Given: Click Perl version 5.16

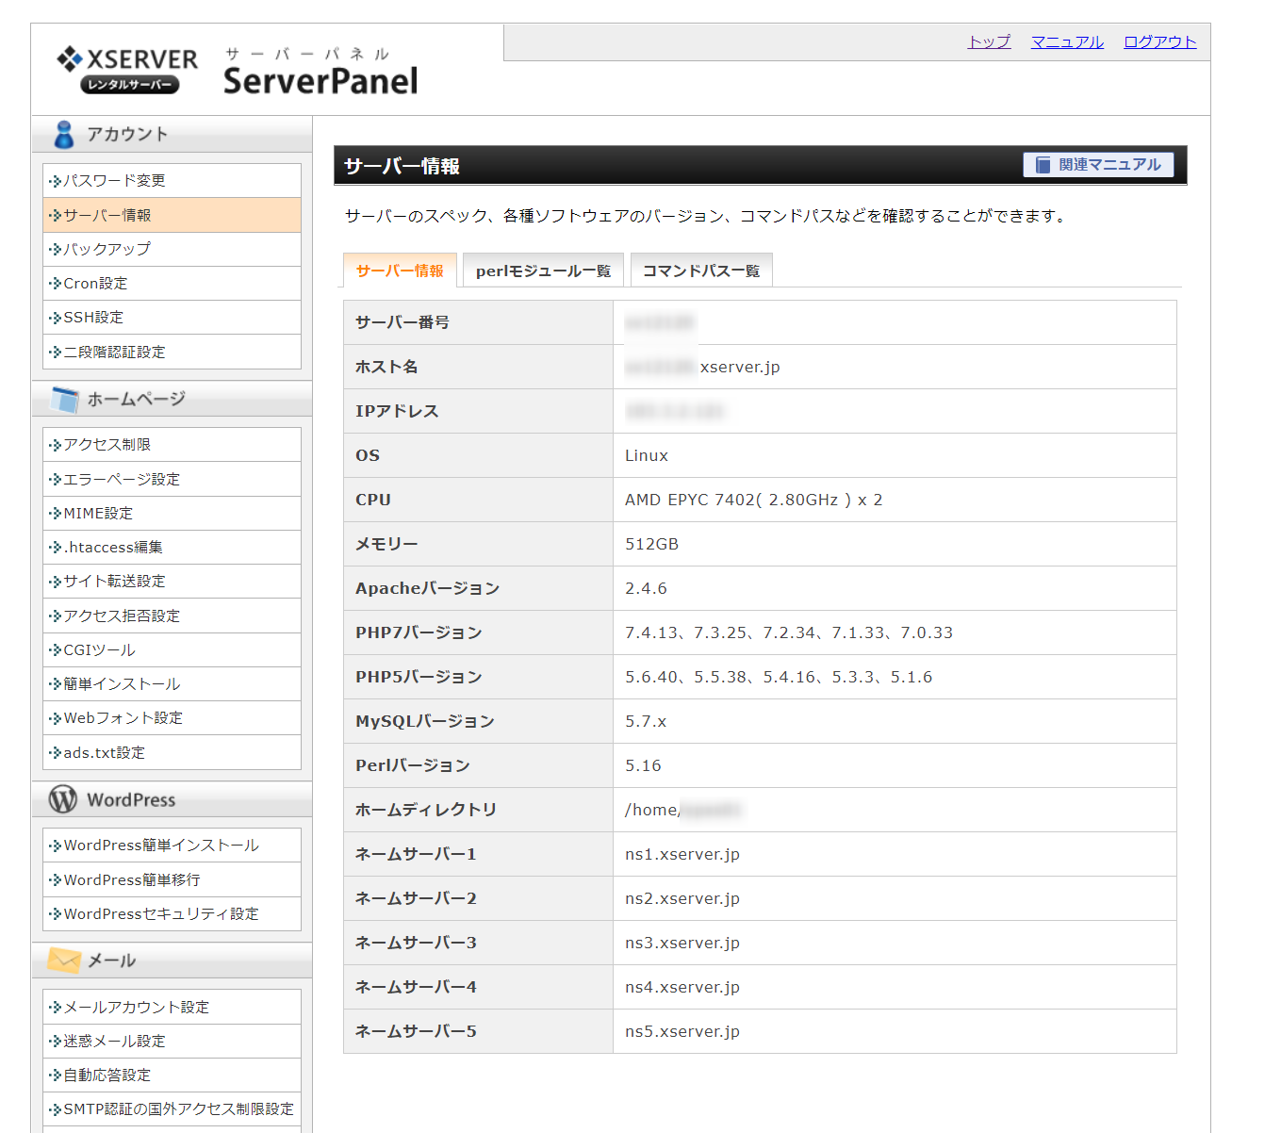Looking at the screenshot, I should (x=643, y=765).
